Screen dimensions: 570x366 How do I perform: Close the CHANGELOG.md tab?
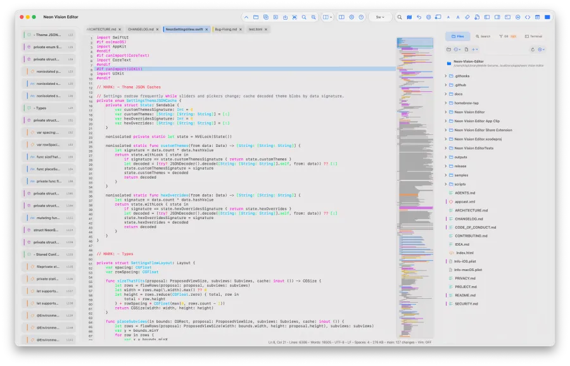tap(158, 29)
